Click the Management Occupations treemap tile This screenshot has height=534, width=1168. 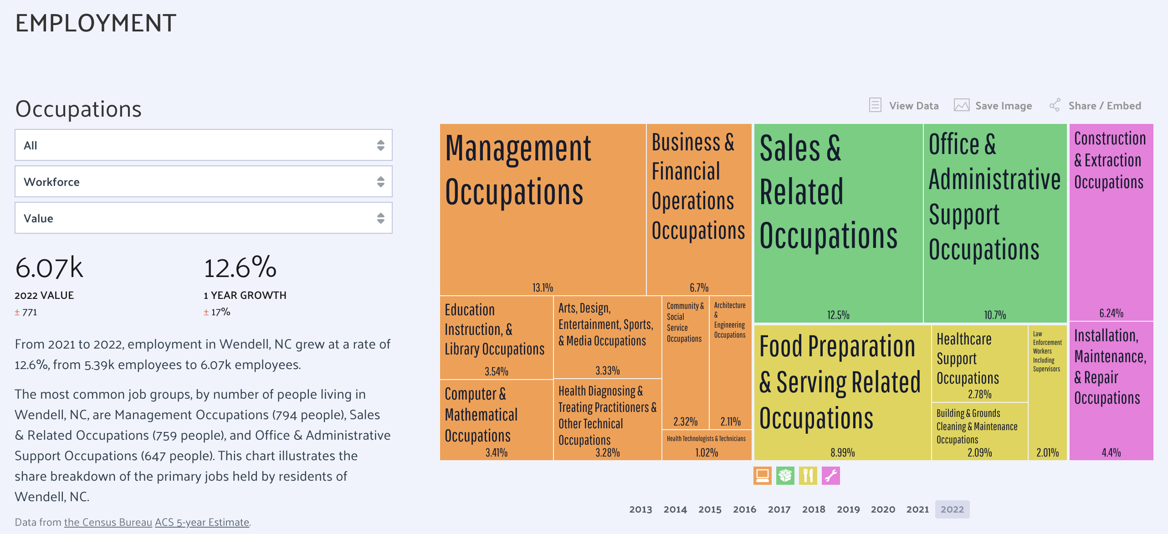point(542,210)
